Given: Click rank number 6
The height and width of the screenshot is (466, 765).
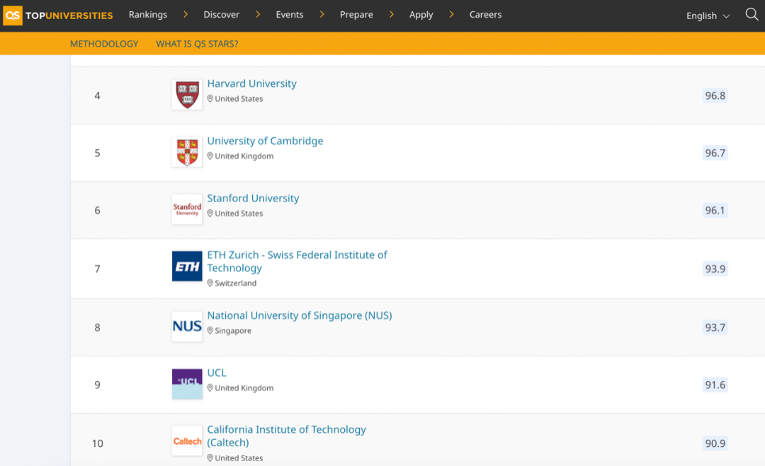Looking at the screenshot, I should (x=98, y=210).
